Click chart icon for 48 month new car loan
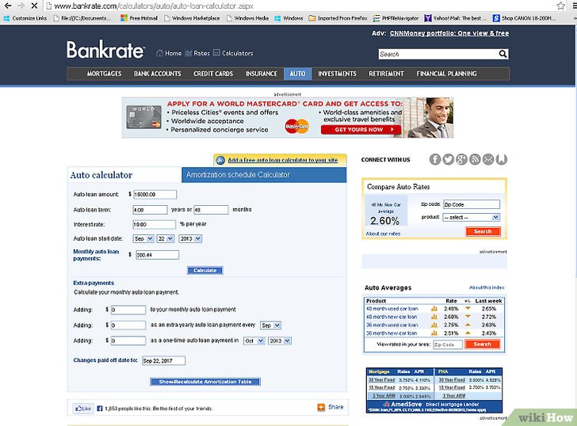This screenshot has width=577, height=426. pyautogui.click(x=434, y=317)
